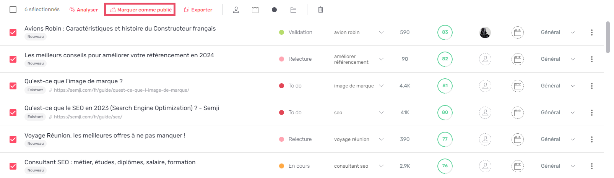Screen dimensions: 614x178
Task: Click the search volume 41K value
Action: (405, 113)
